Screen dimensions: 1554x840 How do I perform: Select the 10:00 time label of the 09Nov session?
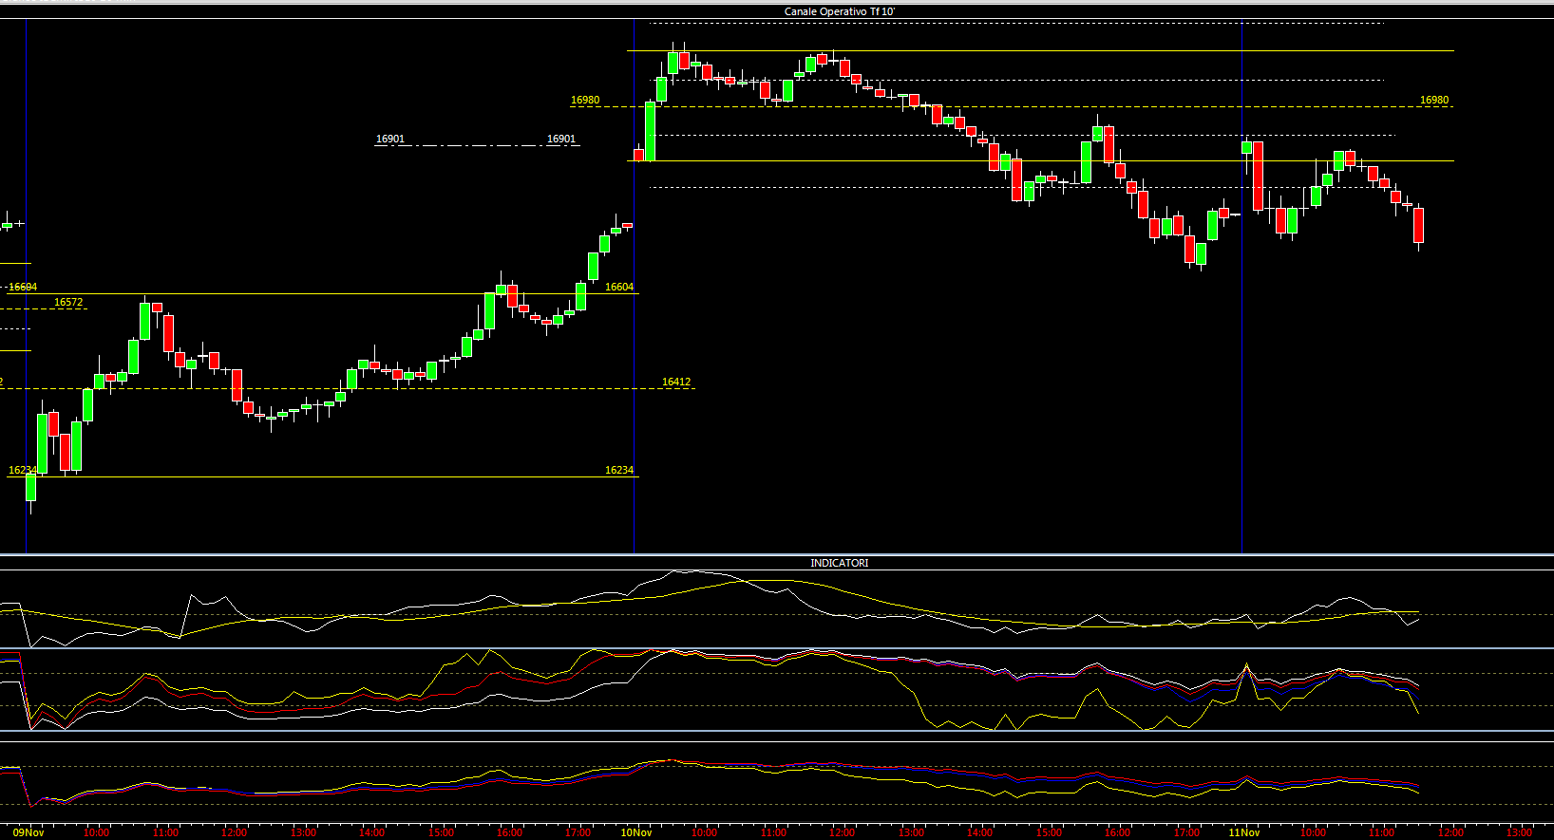coord(96,832)
